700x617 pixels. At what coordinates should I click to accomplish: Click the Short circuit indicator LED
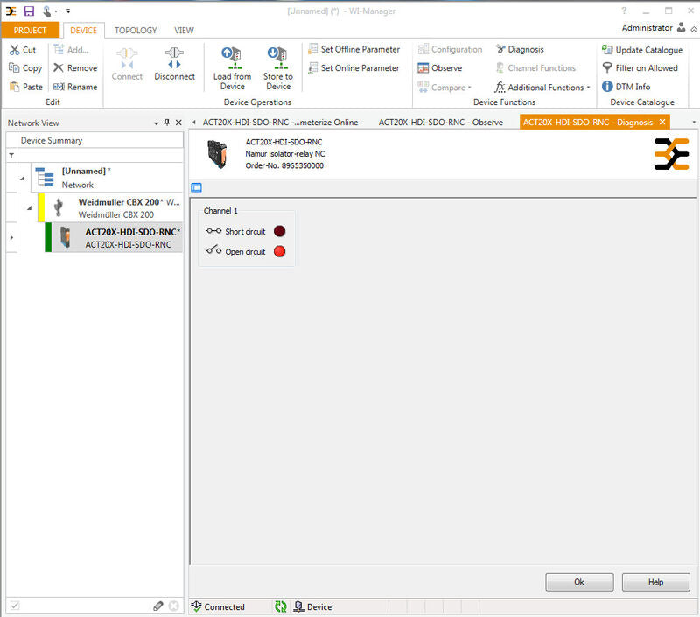(279, 231)
